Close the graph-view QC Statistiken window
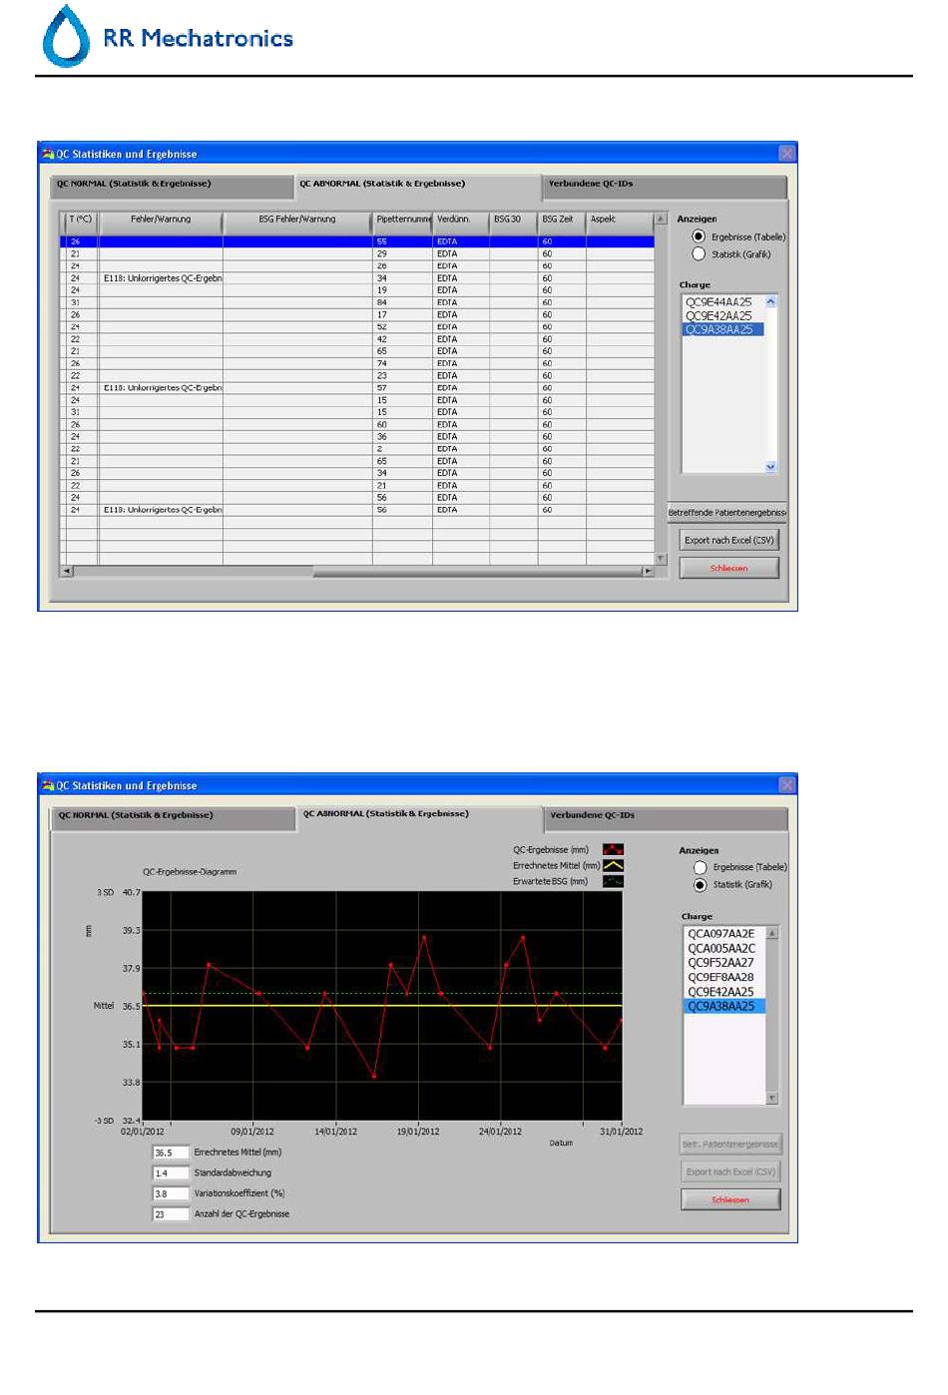Viewport: 948px width, 1395px height. point(787,785)
